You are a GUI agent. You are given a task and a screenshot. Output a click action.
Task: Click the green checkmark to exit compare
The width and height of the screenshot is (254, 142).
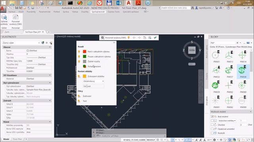[155, 38]
